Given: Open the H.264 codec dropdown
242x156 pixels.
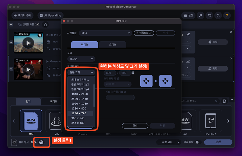Looking at the screenshot, I should [x=81, y=59].
